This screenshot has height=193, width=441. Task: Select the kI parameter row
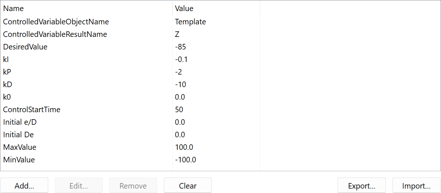(x=6, y=59)
